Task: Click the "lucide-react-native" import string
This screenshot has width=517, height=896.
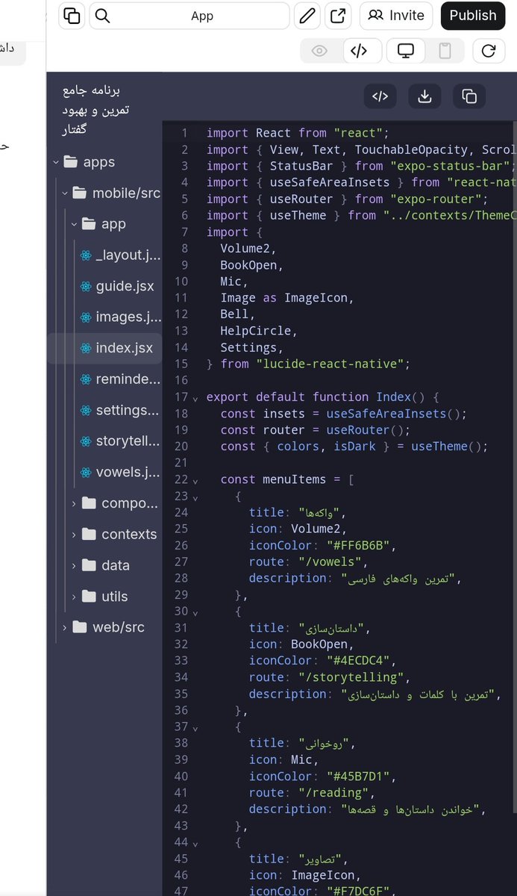Action: (330, 364)
